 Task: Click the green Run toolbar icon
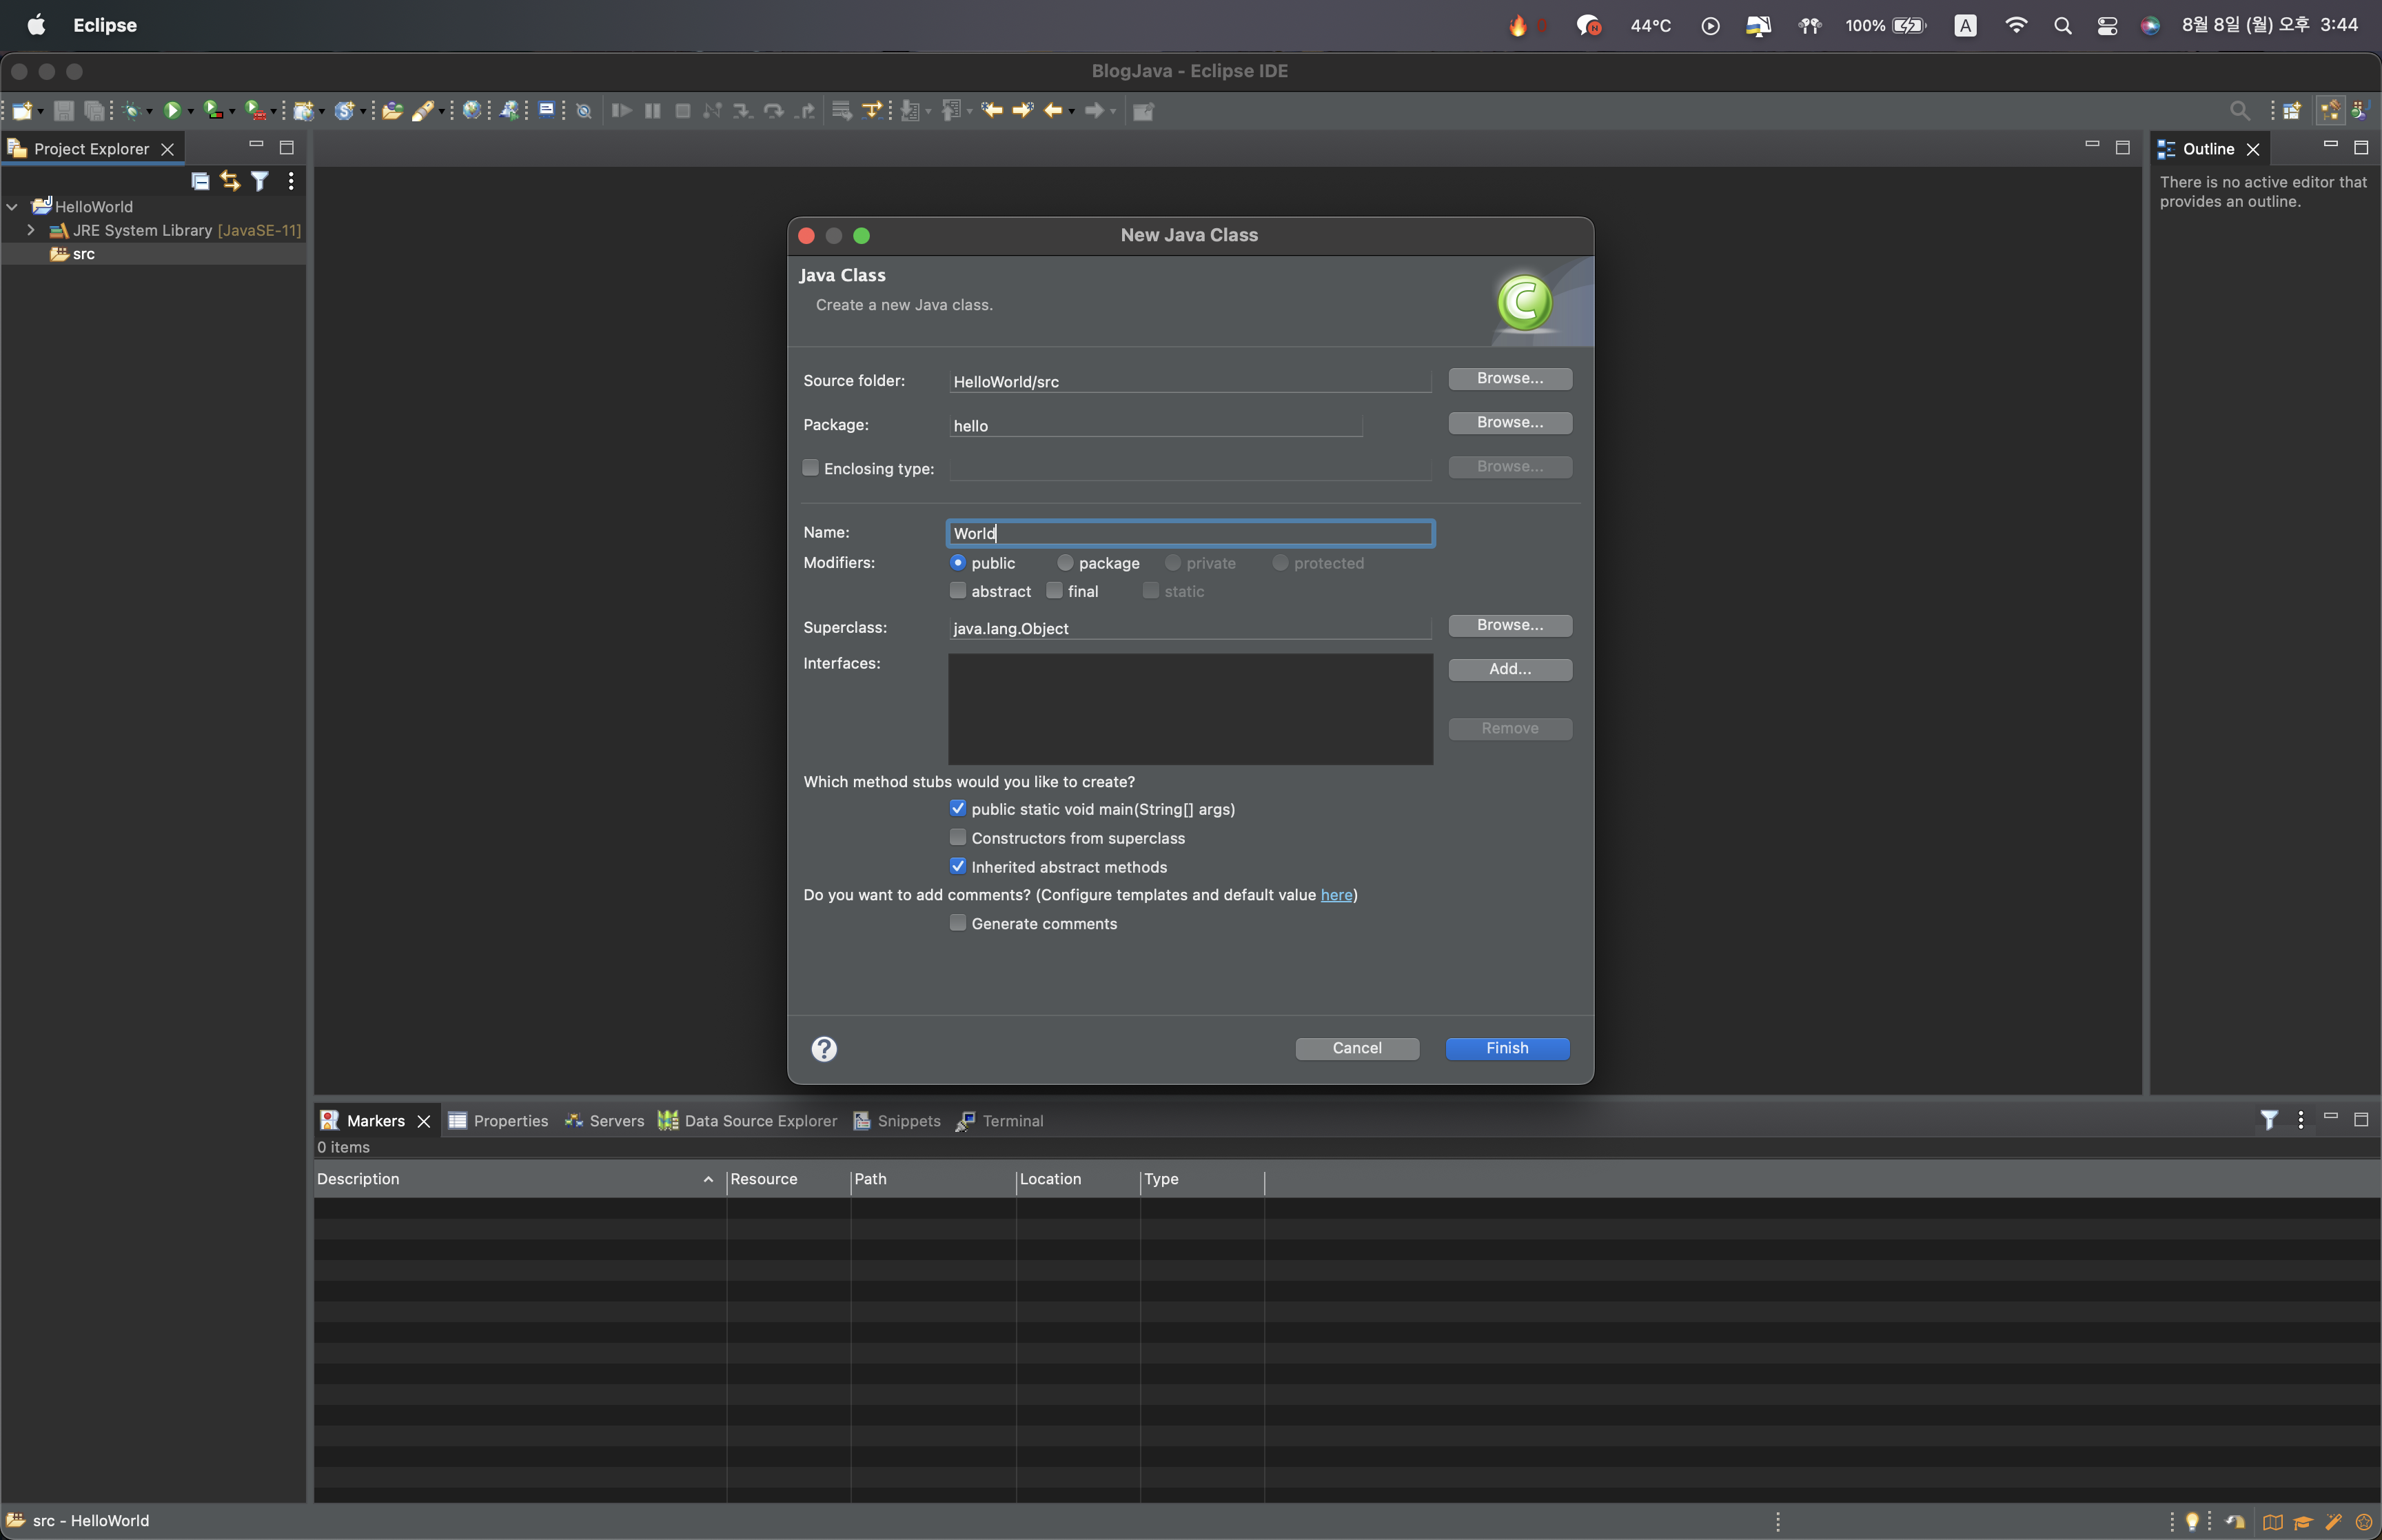pyautogui.click(x=172, y=110)
